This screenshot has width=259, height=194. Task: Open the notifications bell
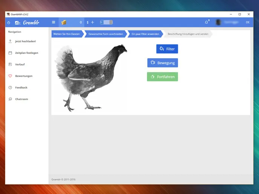point(206,22)
